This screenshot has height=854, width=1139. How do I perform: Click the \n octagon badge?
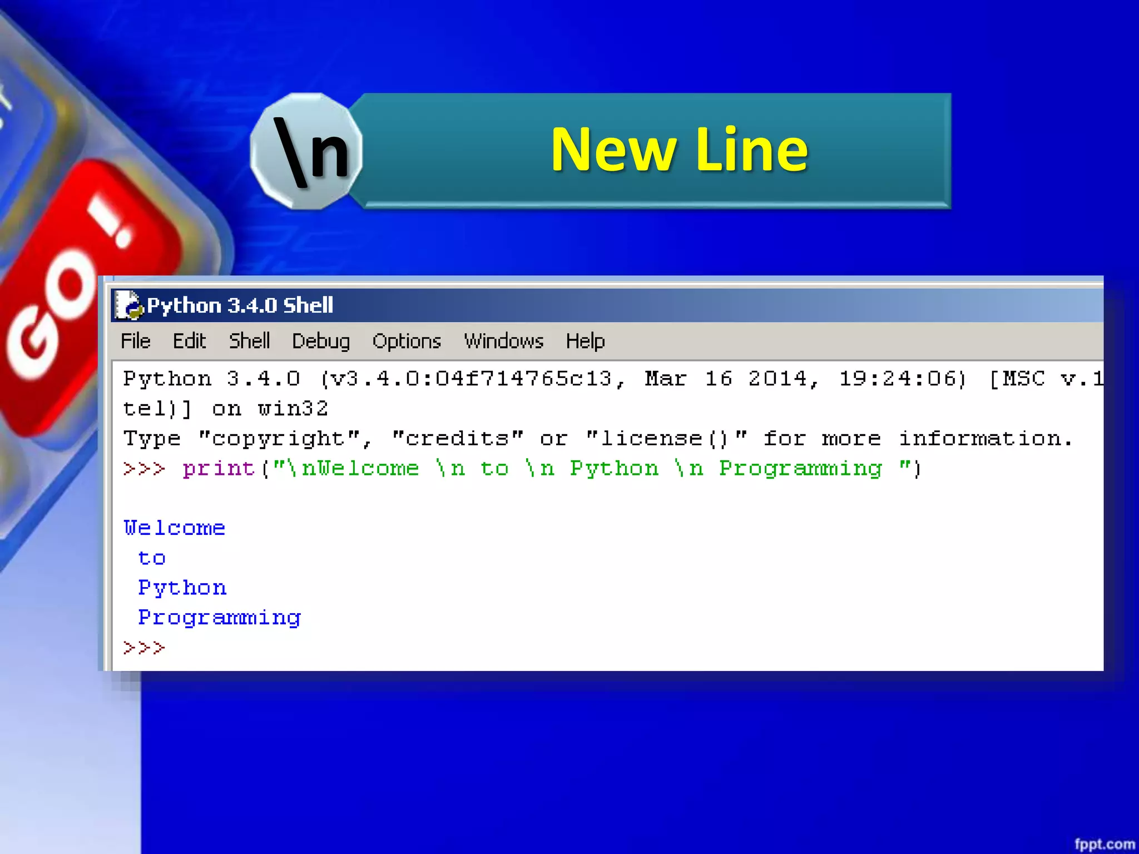click(307, 151)
